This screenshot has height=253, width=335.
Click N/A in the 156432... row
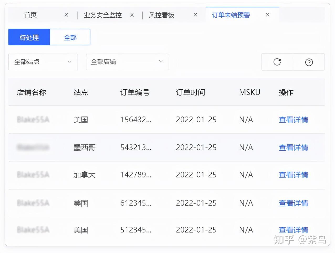[x=246, y=120]
